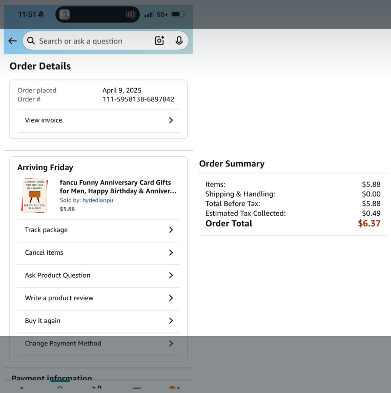This screenshot has width=391, height=393.
Task: Tap Buy it again
Action: [x=43, y=321]
